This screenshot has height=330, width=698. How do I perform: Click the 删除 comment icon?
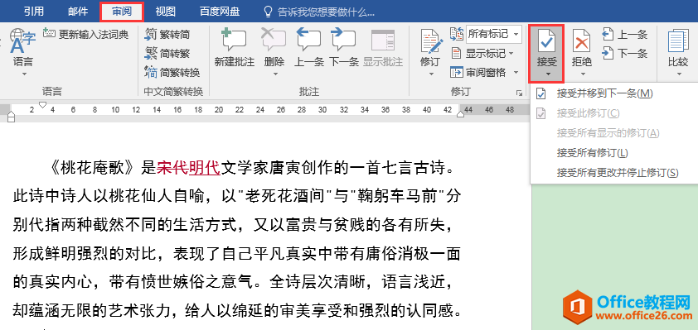click(274, 41)
